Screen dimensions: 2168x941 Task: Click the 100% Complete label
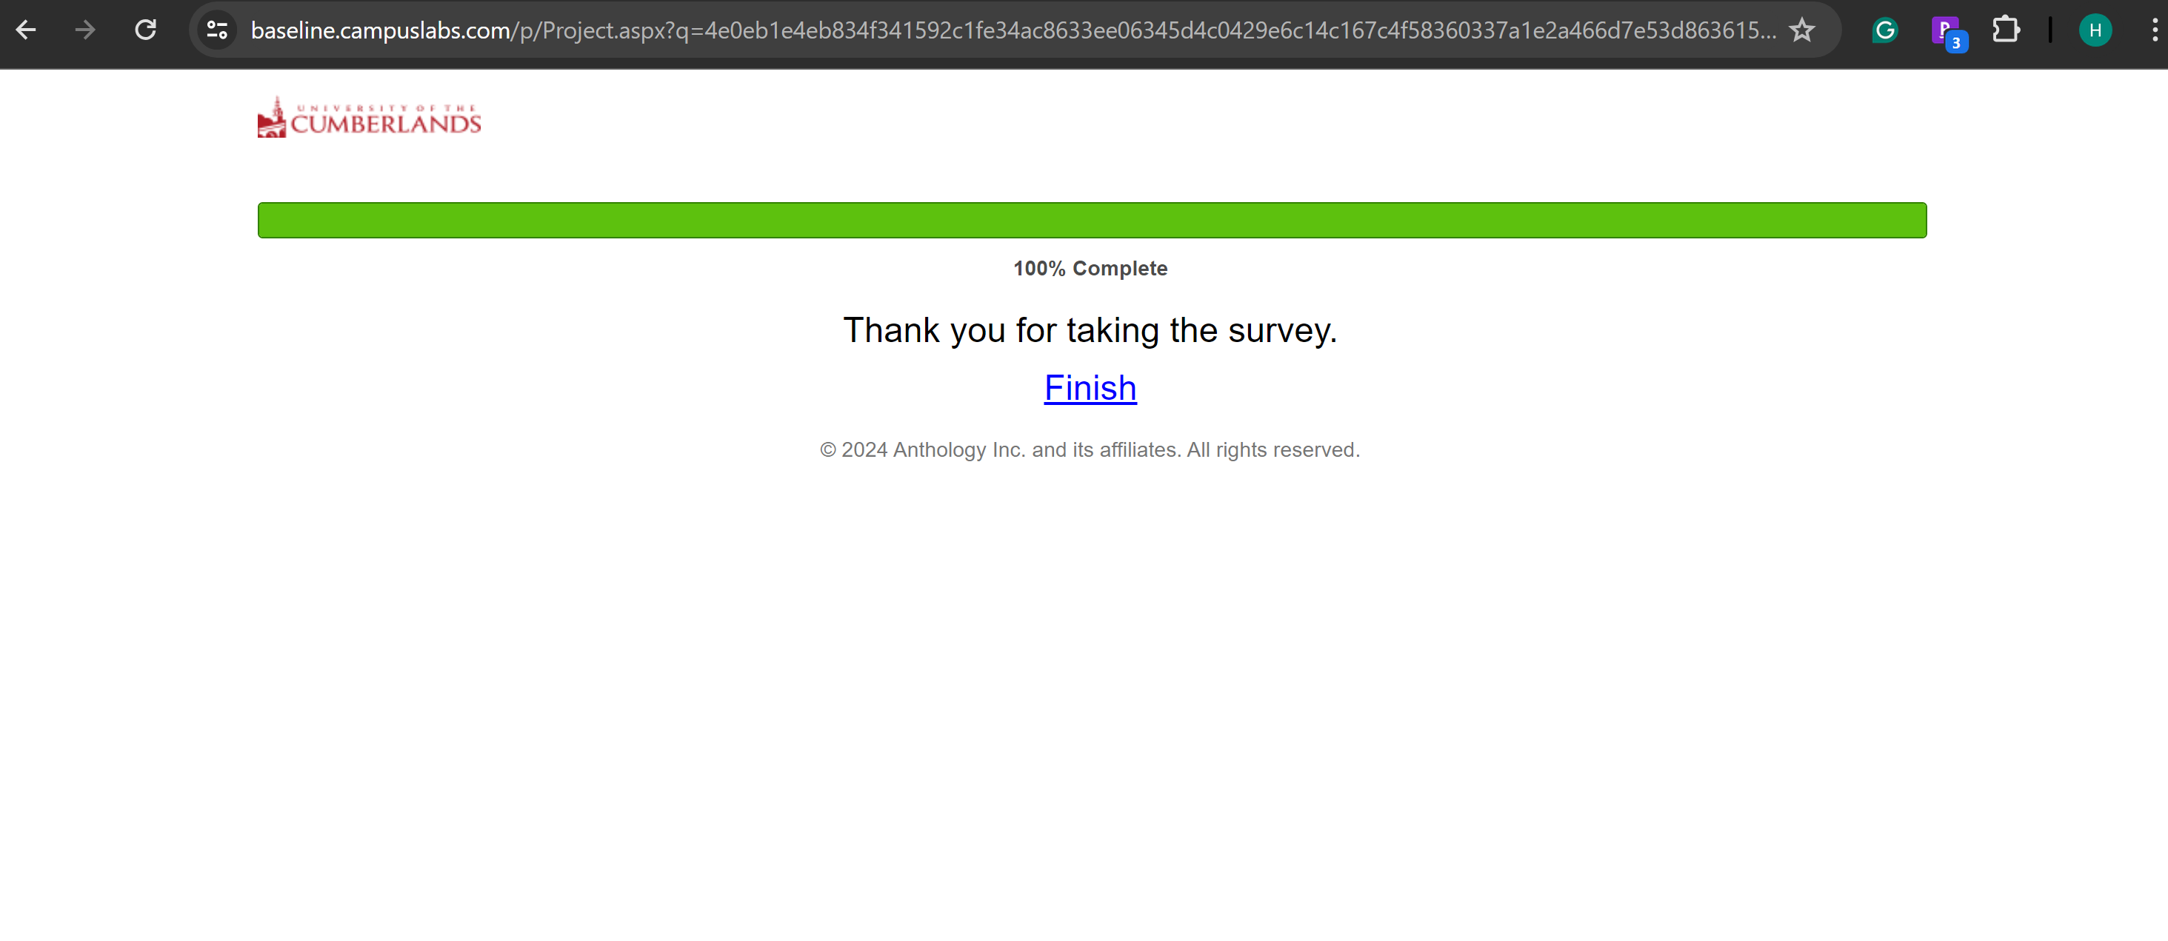pyautogui.click(x=1090, y=268)
